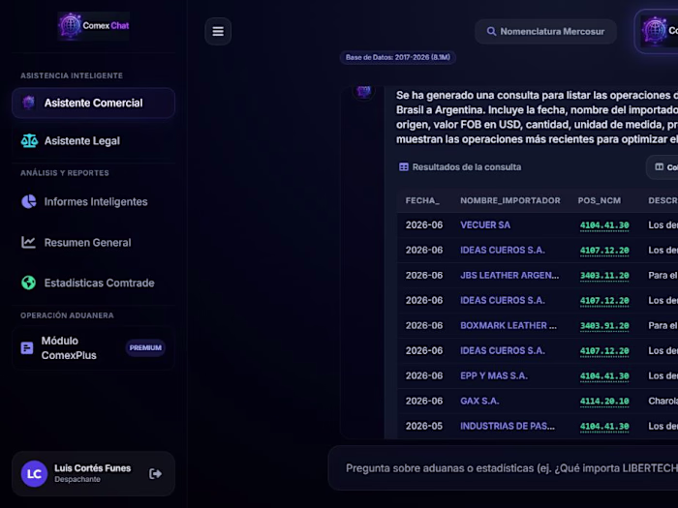Click the Despachante role label
This screenshot has width=678, height=508.
[x=77, y=480]
